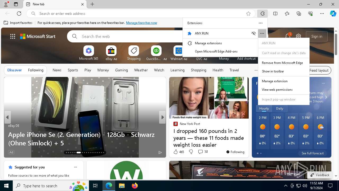Click Manage favorites now link

coord(141,23)
